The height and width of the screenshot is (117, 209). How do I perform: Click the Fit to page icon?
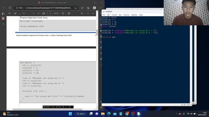click(43, 13)
